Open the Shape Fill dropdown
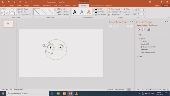This screenshot has height=96, width=170. click(62, 9)
